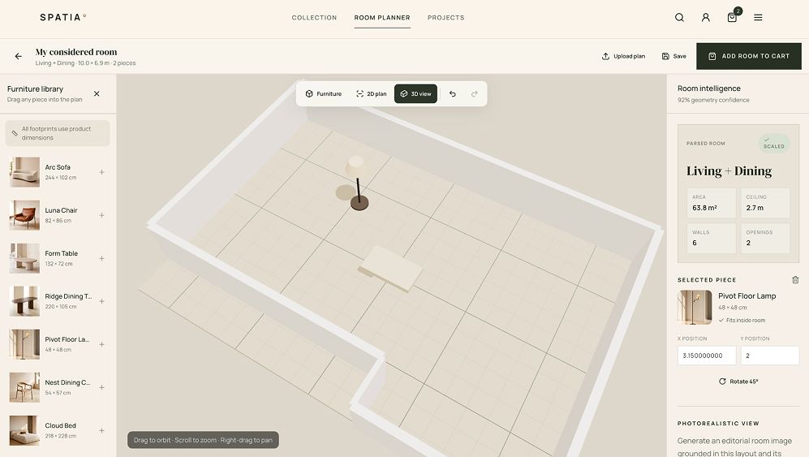Image resolution: width=809 pixels, height=457 pixels.
Task: Close the Furniture library panel
Action: coord(97,93)
